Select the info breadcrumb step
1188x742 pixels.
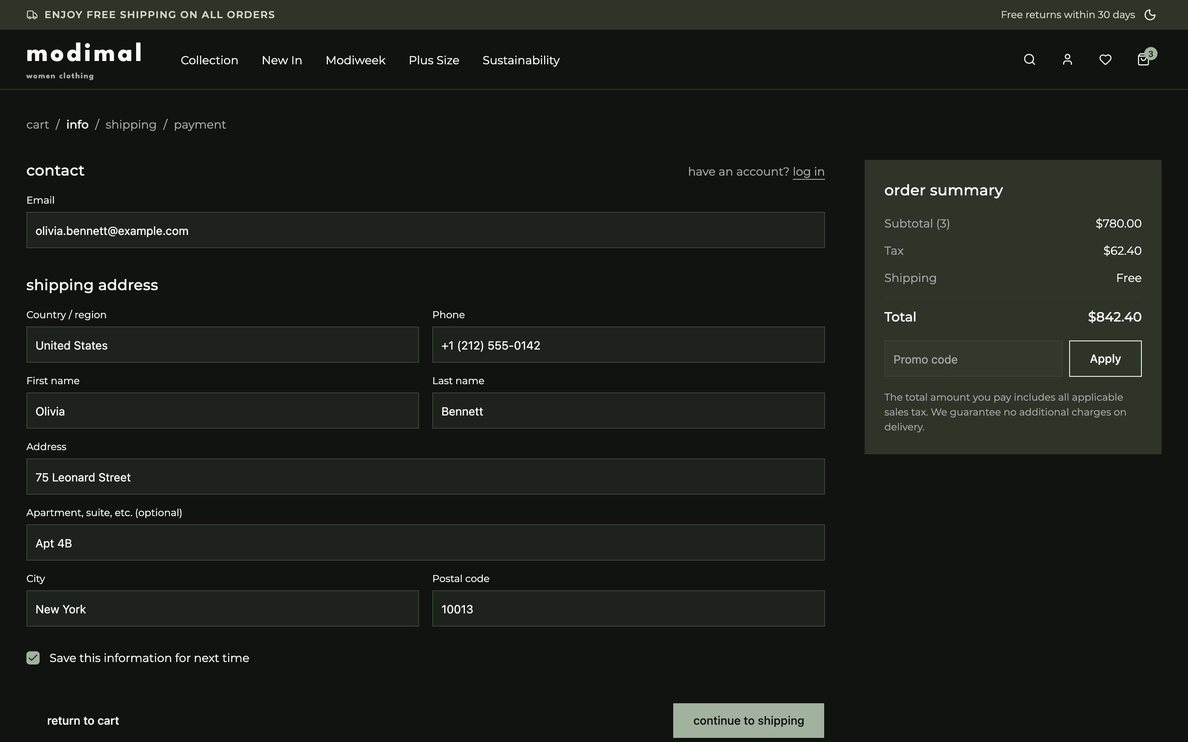click(78, 124)
